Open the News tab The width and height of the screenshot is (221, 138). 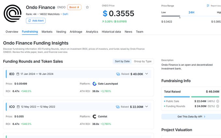click(128, 32)
